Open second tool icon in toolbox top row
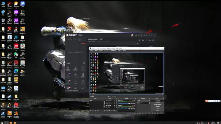This screenshot has width=221, height=124. pyautogui.click(x=75, y=68)
